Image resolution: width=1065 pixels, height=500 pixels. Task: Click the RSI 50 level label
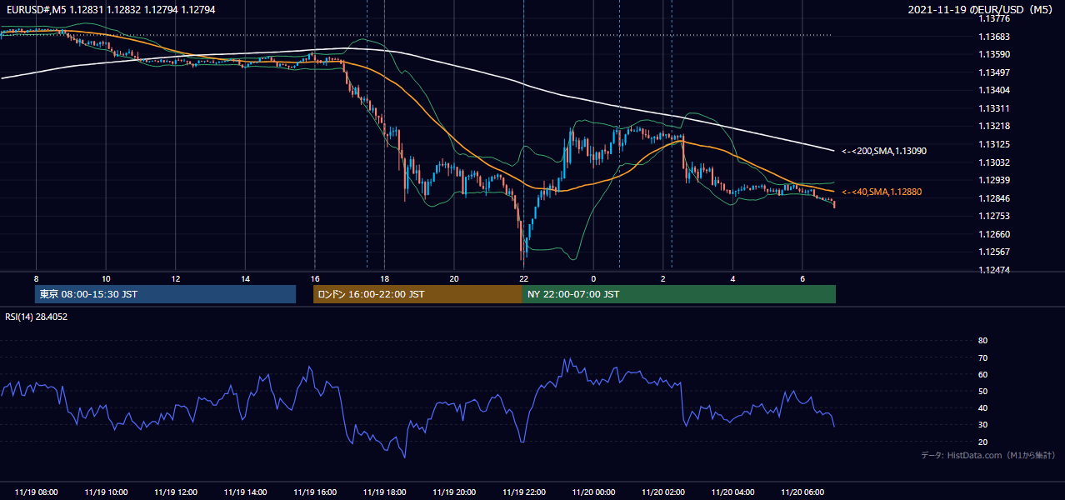point(982,391)
